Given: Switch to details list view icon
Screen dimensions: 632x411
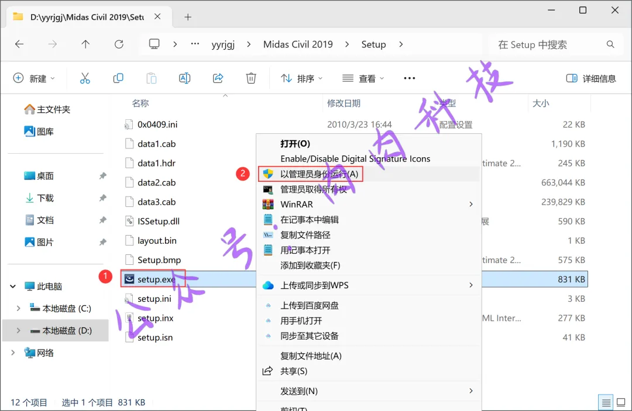Looking at the screenshot, I should (x=606, y=402).
